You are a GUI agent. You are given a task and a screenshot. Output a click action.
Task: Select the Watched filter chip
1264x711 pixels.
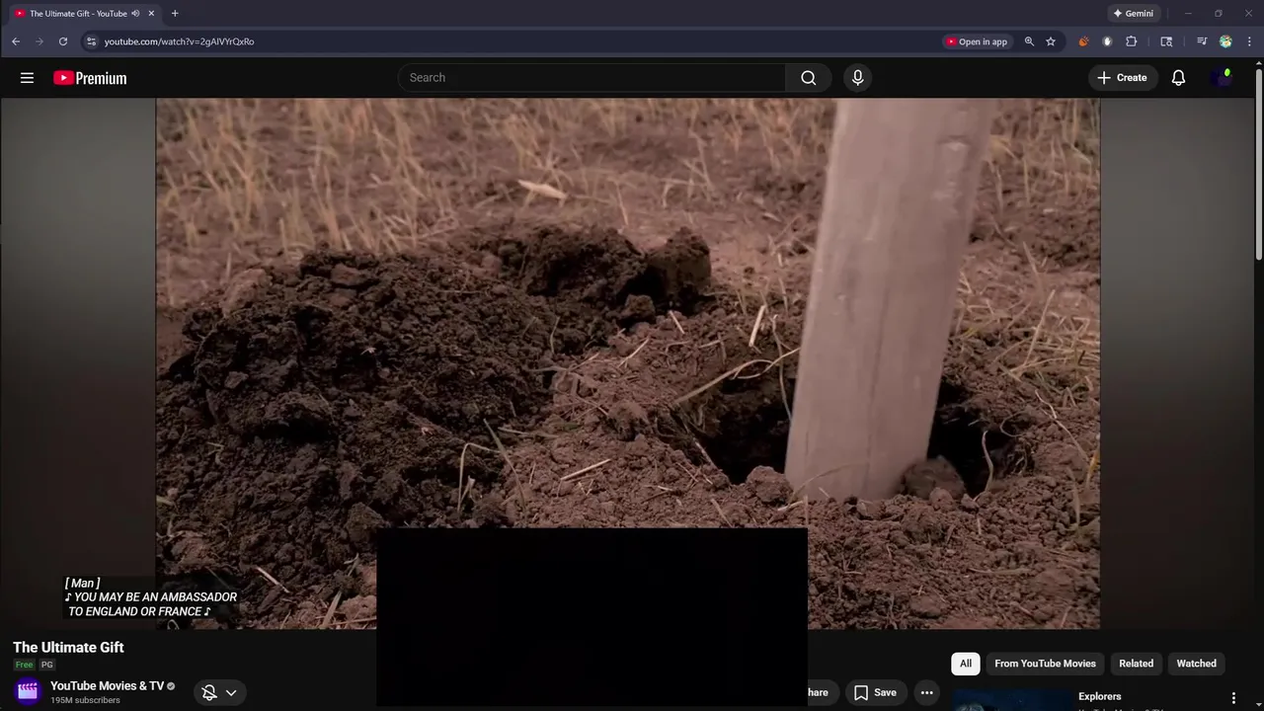coord(1196,664)
